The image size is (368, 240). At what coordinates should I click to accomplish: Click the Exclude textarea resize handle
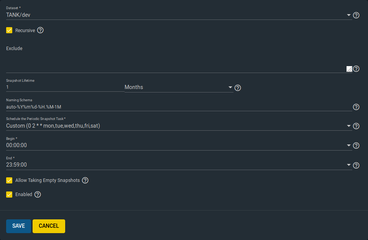(x=349, y=69)
